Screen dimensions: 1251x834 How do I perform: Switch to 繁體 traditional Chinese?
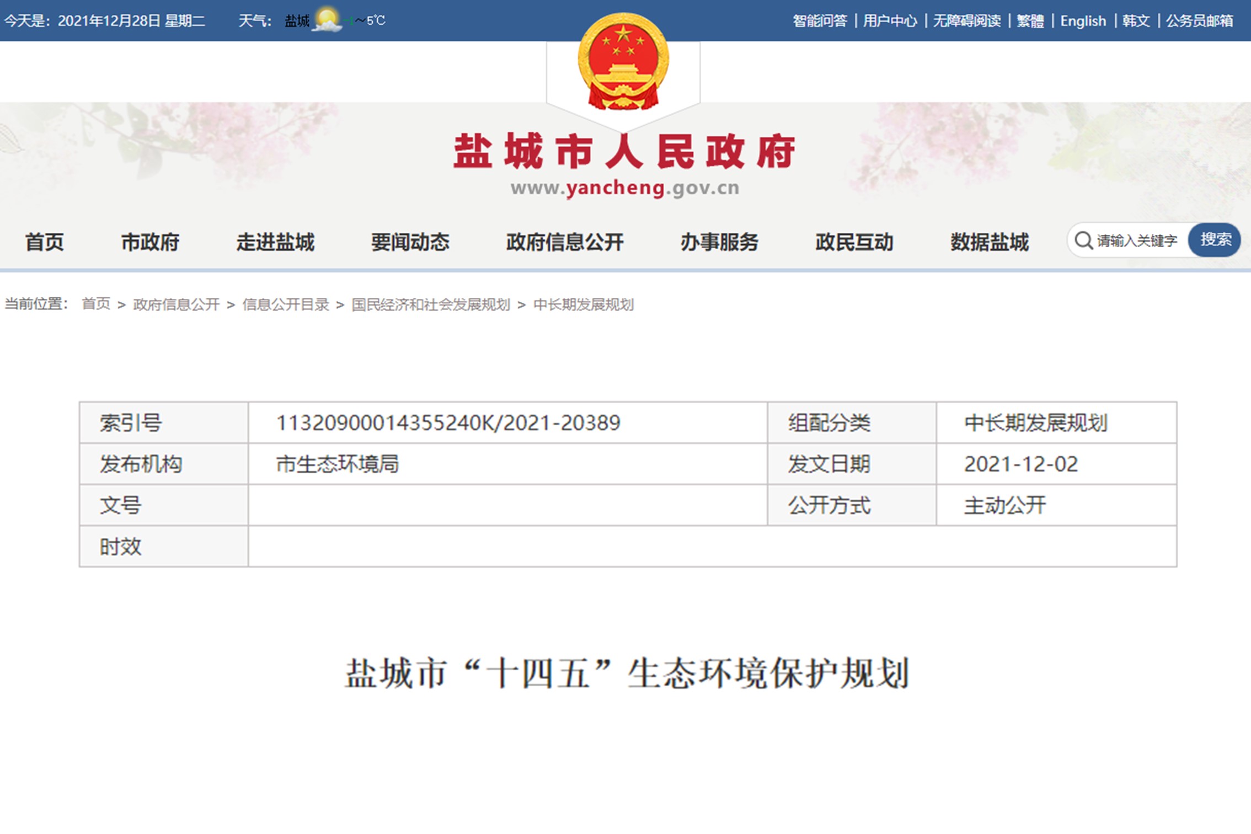(x=1030, y=21)
